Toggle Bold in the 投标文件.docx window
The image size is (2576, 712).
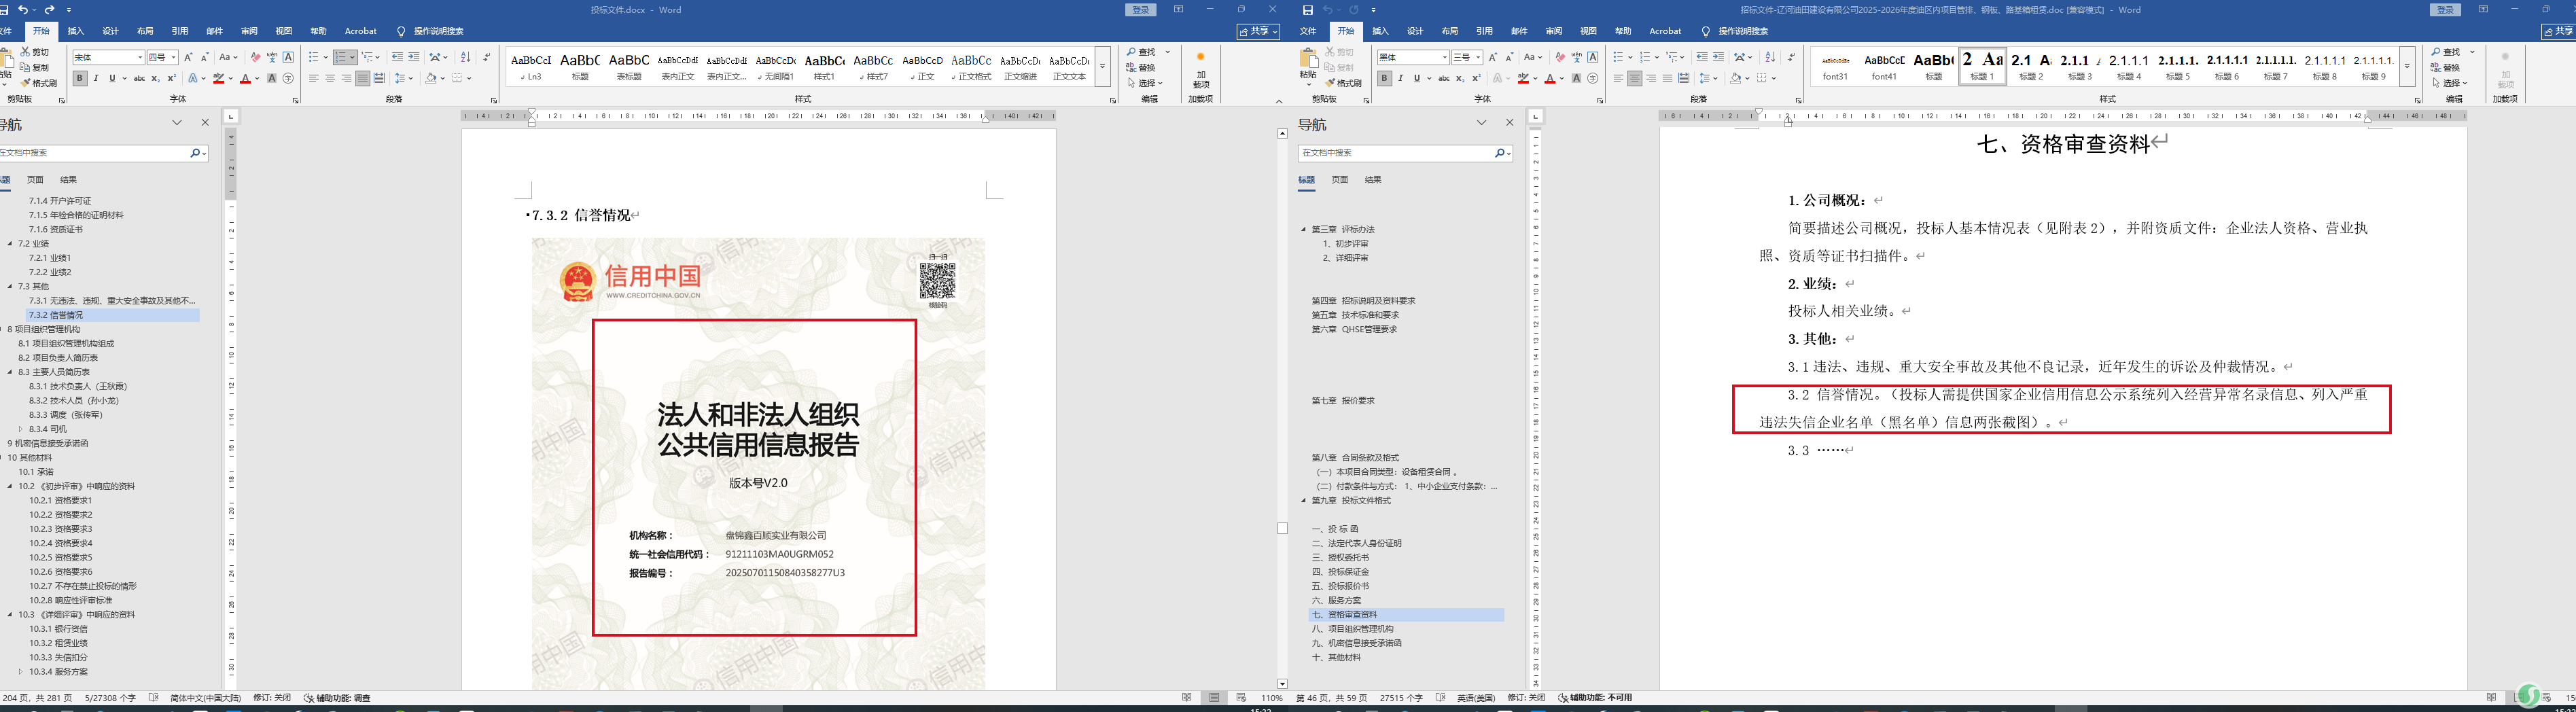tap(80, 79)
